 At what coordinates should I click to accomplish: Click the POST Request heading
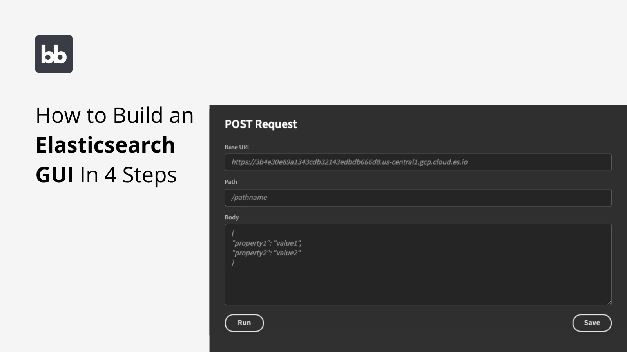[x=260, y=124]
